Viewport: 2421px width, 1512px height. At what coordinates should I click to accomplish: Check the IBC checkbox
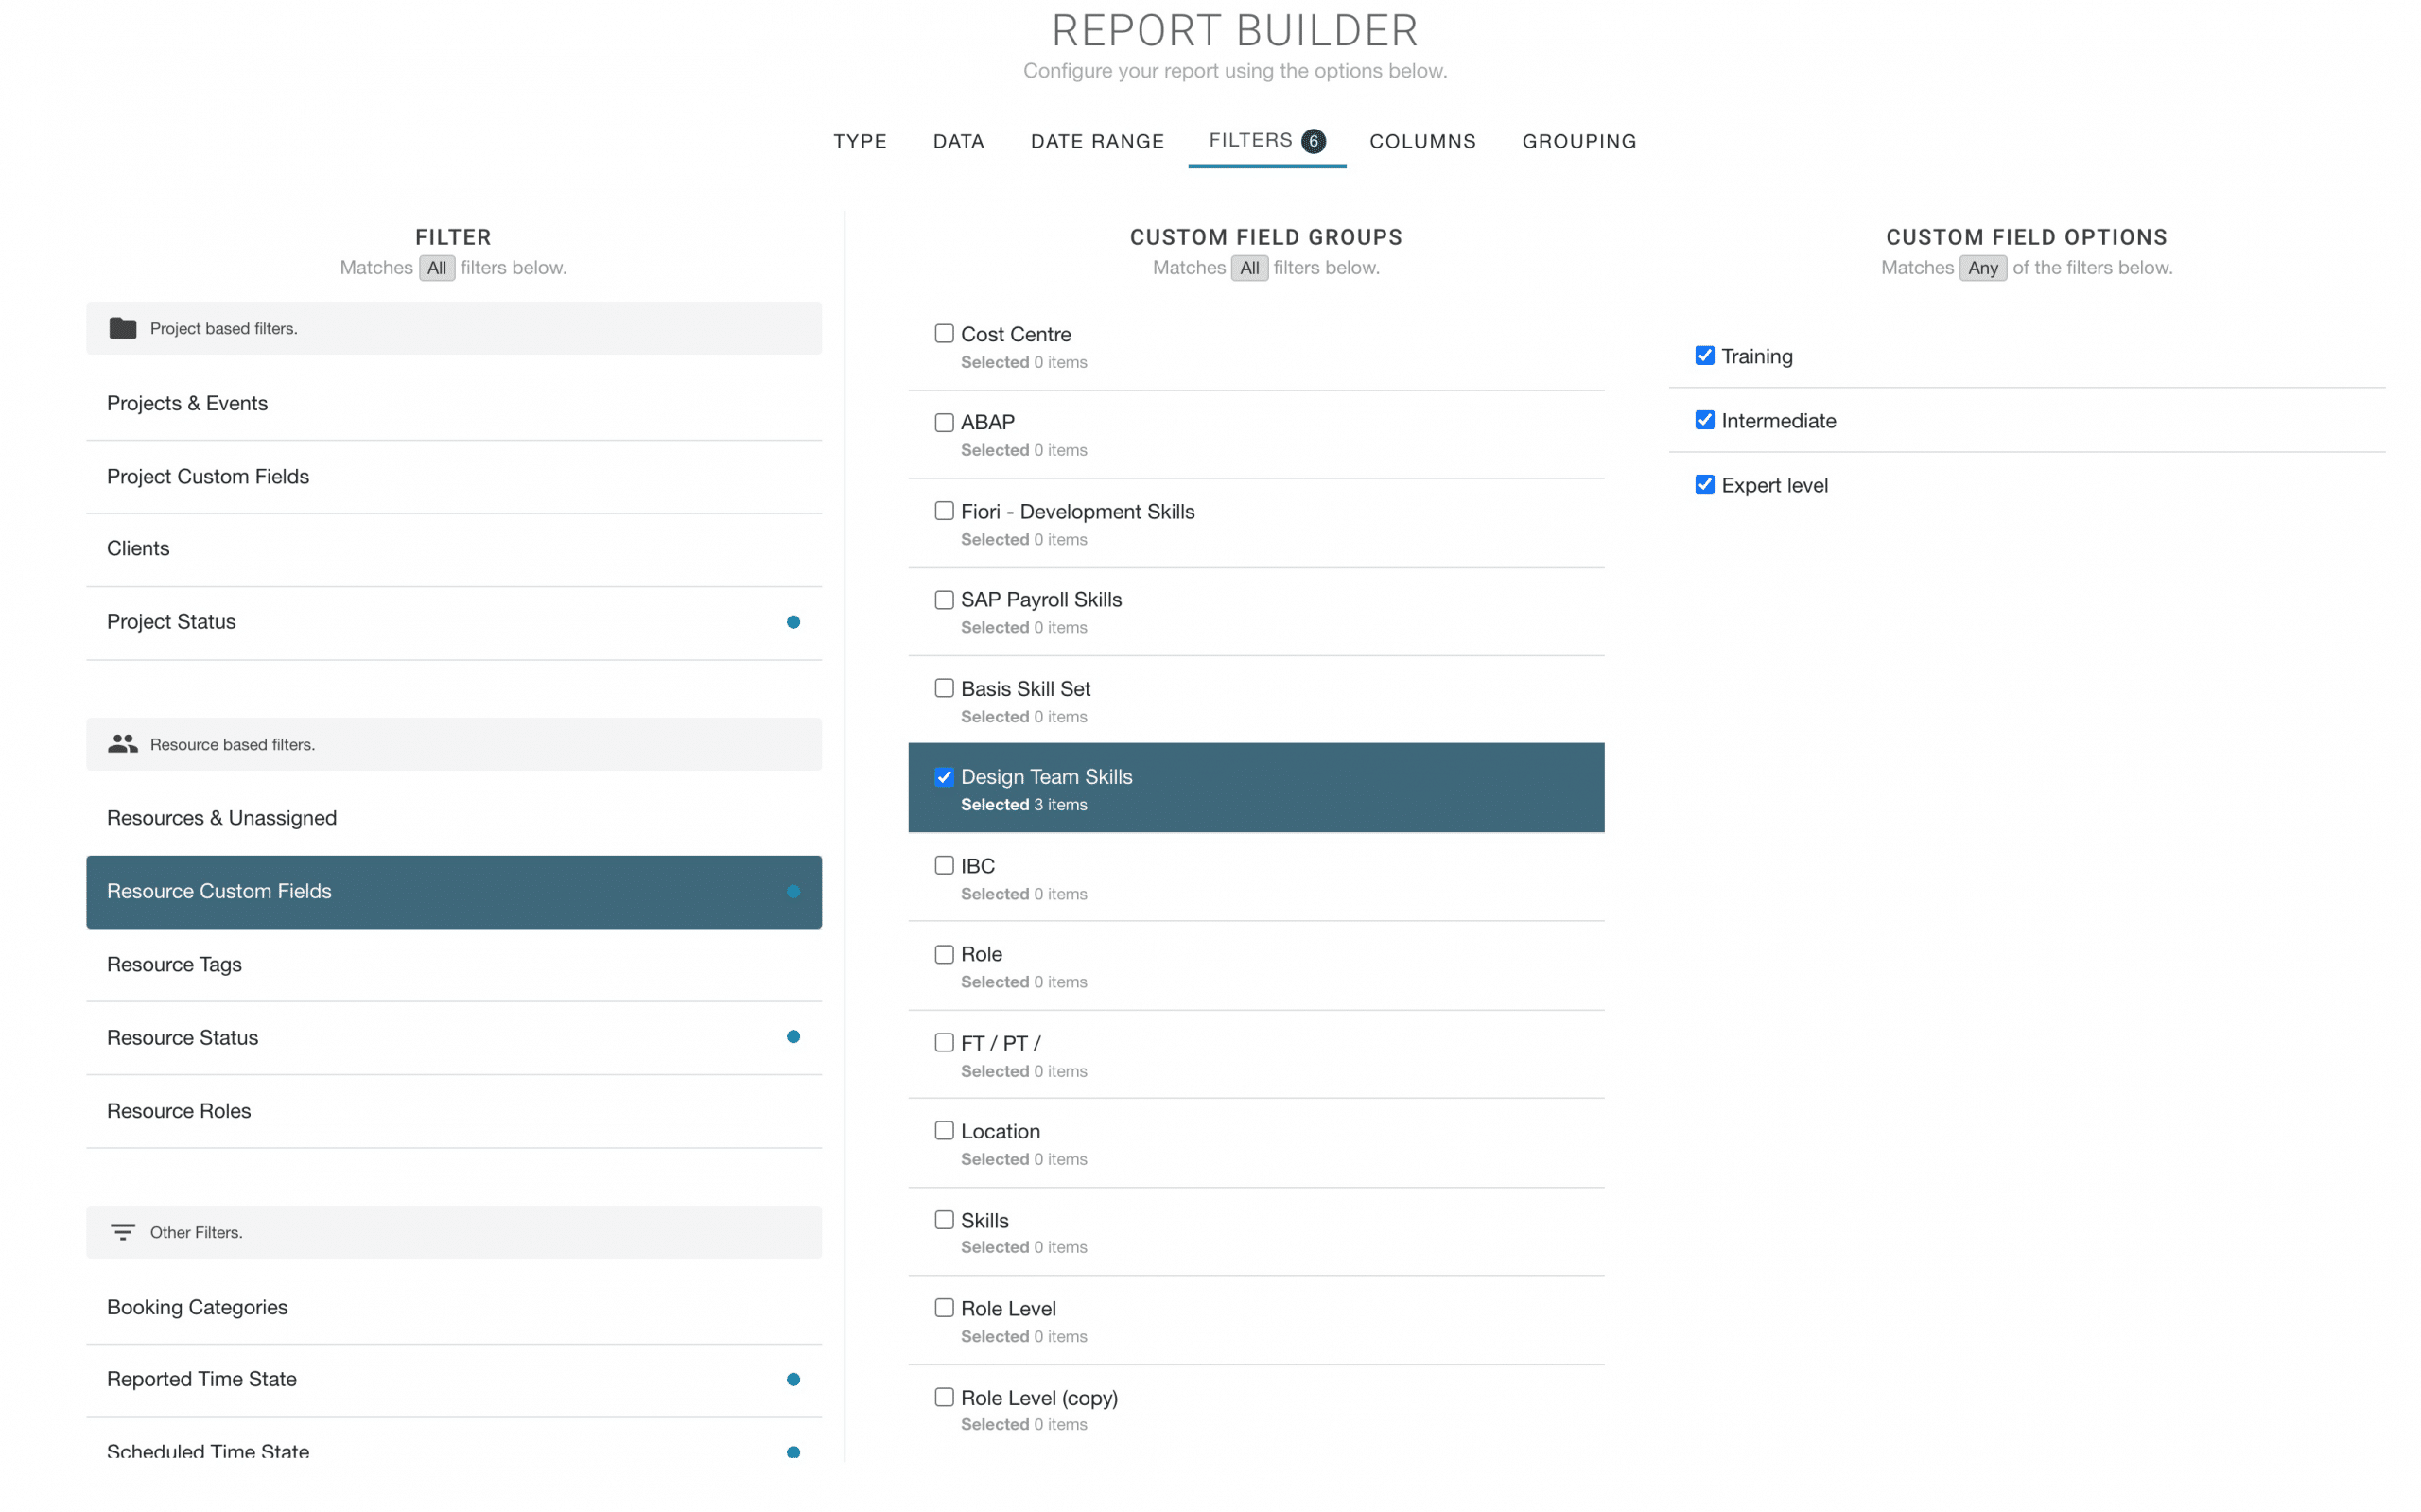[944, 865]
